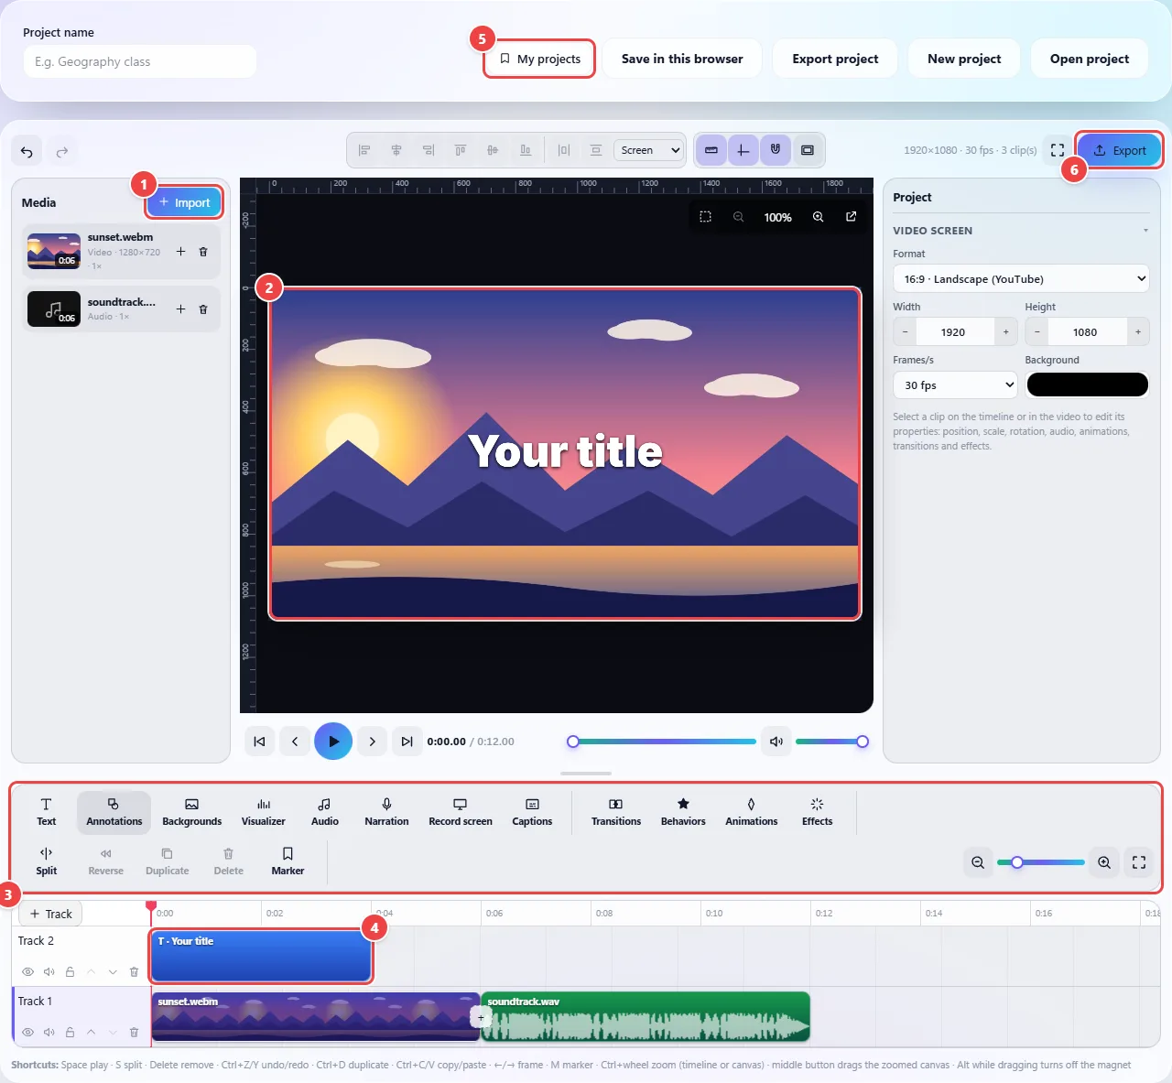This screenshot has width=1172, height=1083.
Task: Undo the last action
Action: coord(27,152)
